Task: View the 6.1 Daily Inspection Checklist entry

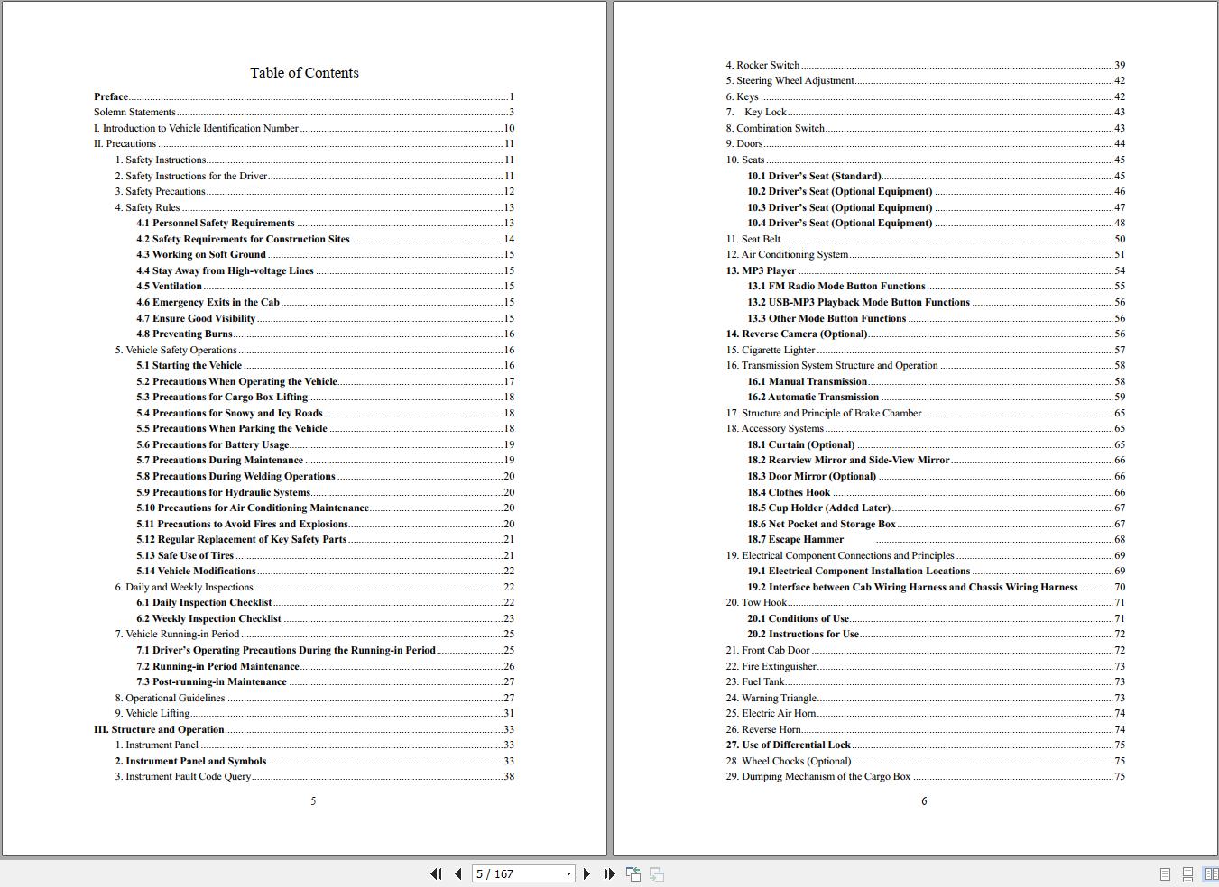Action: coord(205,602)
